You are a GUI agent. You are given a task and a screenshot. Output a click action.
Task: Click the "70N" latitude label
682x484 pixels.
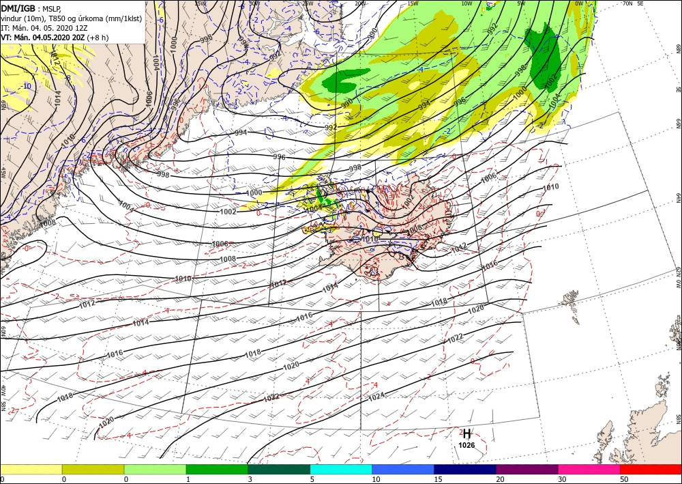click(627, 3)
